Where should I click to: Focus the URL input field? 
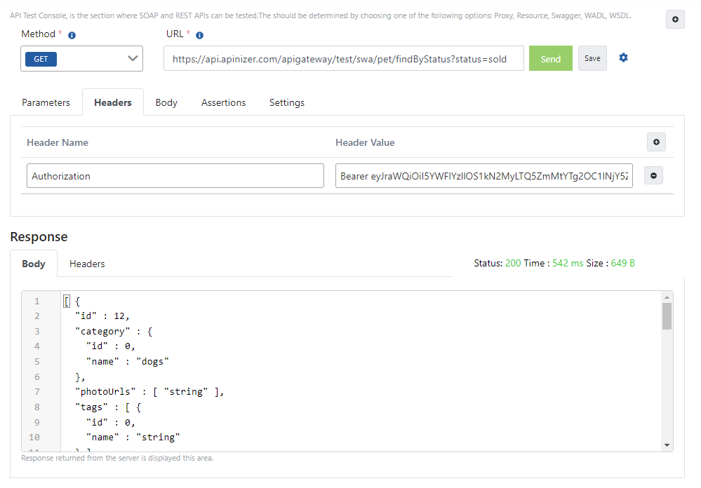pyautogui.click(x=344, y=60)
